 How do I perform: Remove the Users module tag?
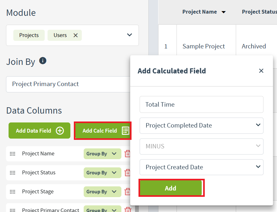(x=75, y=35)
